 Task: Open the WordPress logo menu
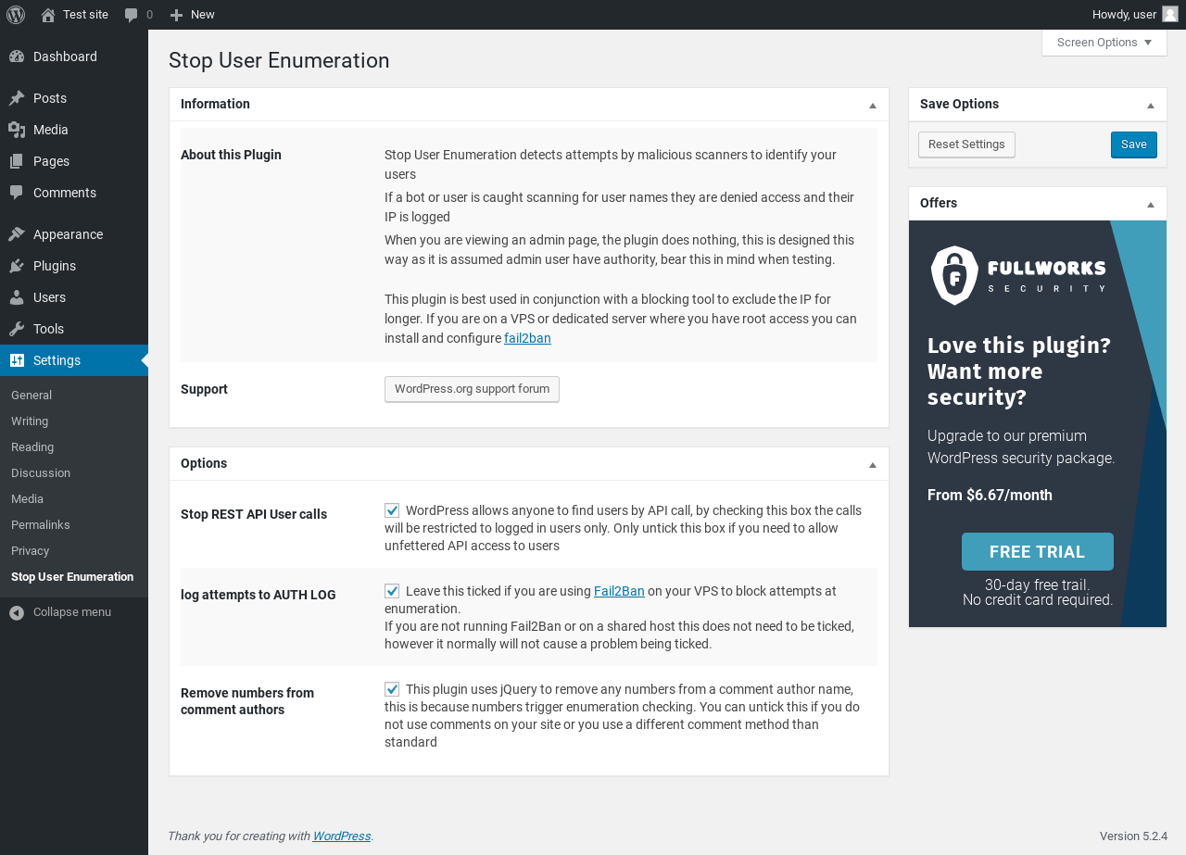pos(16,14)
